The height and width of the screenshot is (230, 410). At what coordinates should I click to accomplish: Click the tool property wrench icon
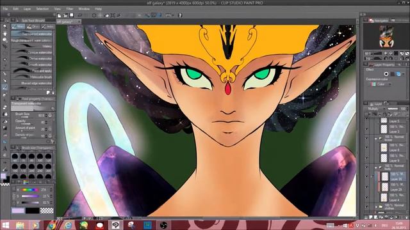click(53, 142)
